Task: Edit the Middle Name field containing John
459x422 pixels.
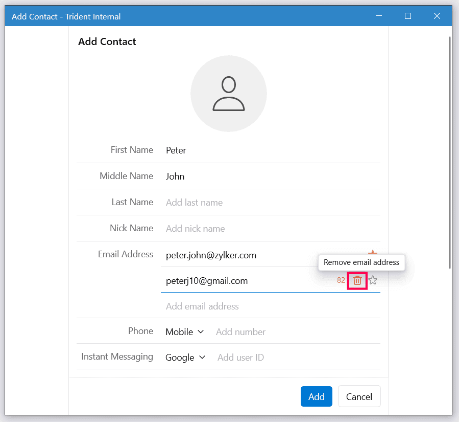Action: pyautogui.click(x=270, y=176)
